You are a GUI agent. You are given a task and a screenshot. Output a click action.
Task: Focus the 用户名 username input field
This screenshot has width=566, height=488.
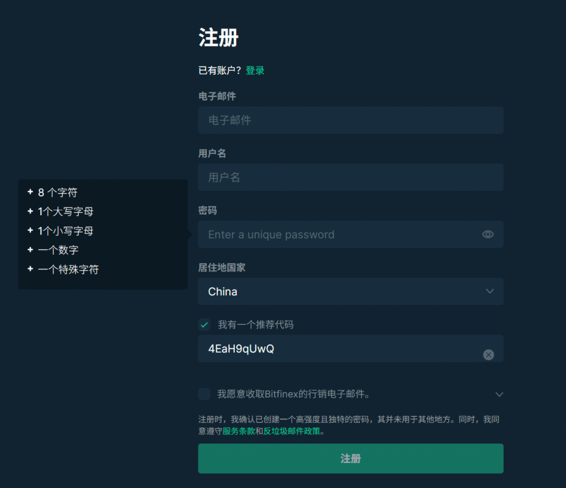pyautogui.click(x=350, y=178)
